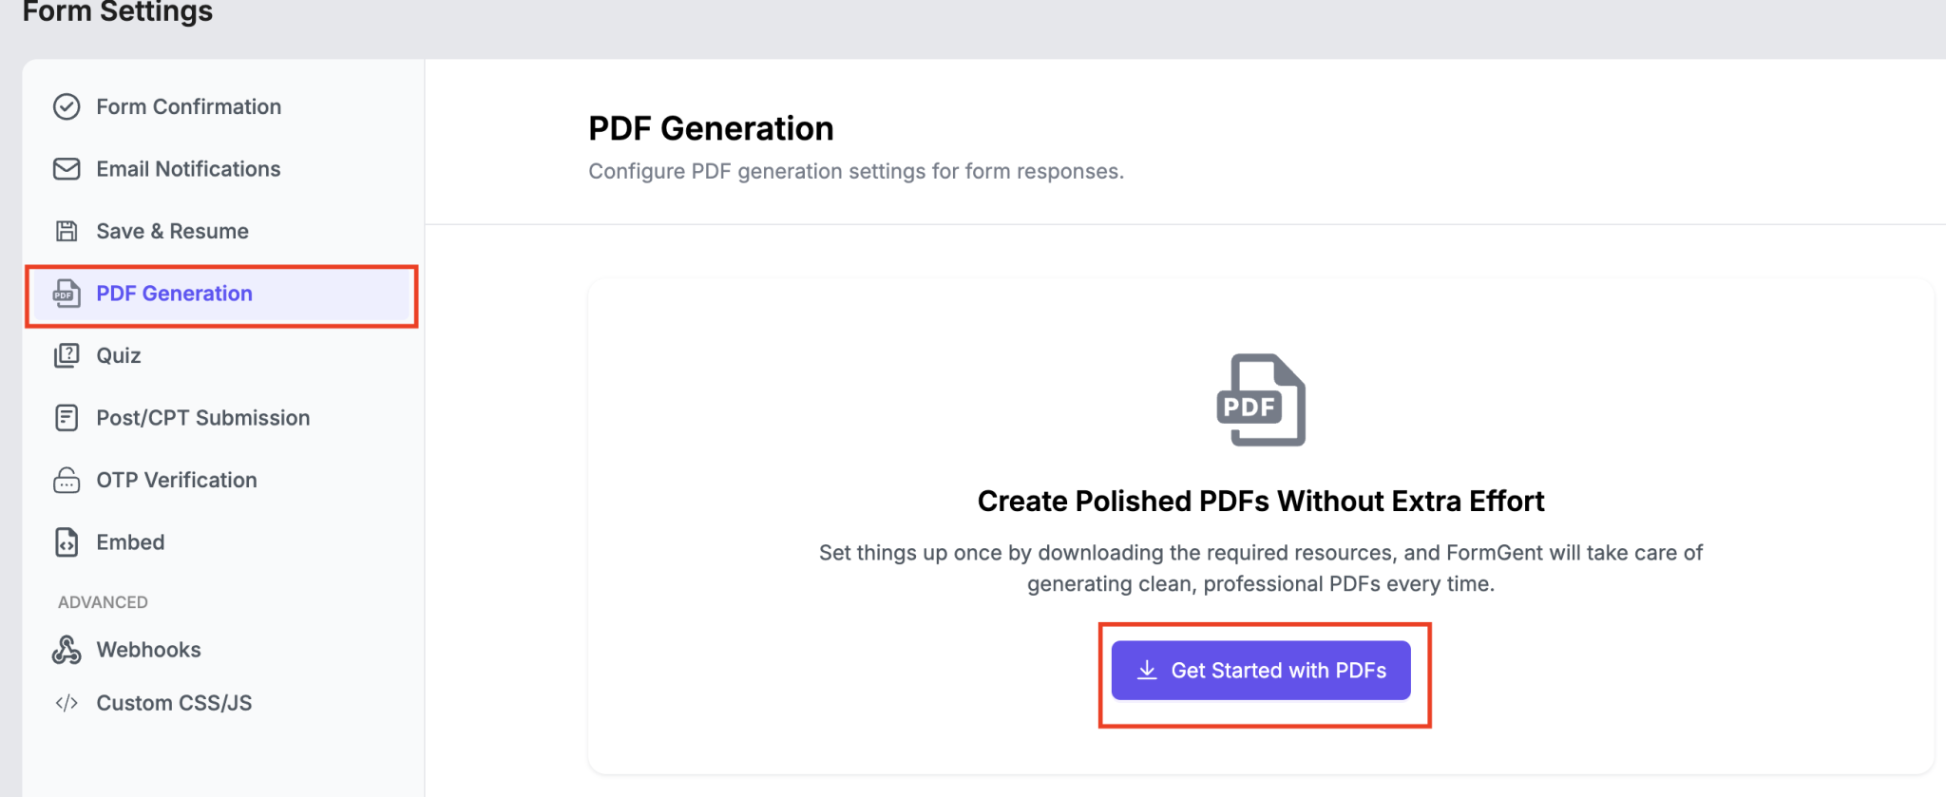Click the Embed code-file icon

67,542
